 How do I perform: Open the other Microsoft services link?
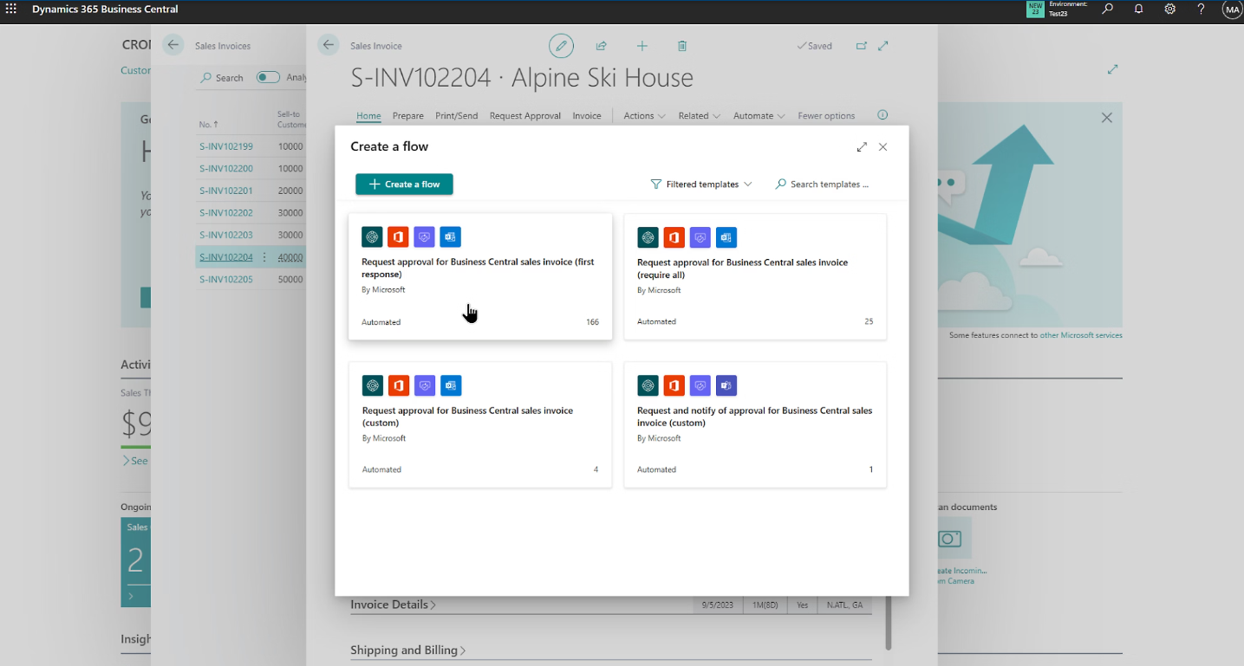pos(1081,335)
